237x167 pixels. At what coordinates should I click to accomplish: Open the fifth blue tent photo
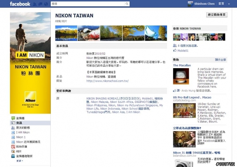[x=156, y=33]
